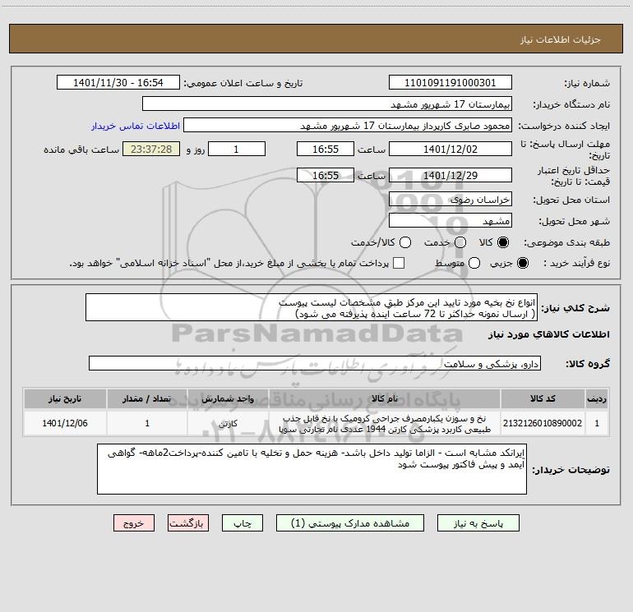Click product code 2132126010890002 cell
633x612 pixels.
[543, 423]
